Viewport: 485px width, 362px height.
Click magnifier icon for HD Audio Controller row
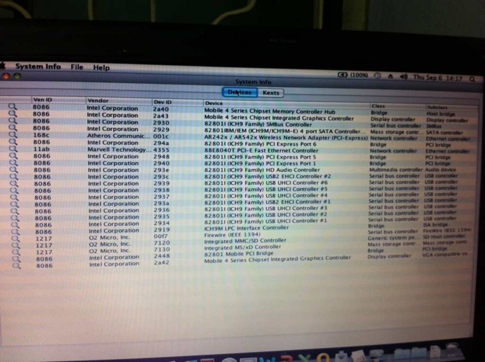14,170
